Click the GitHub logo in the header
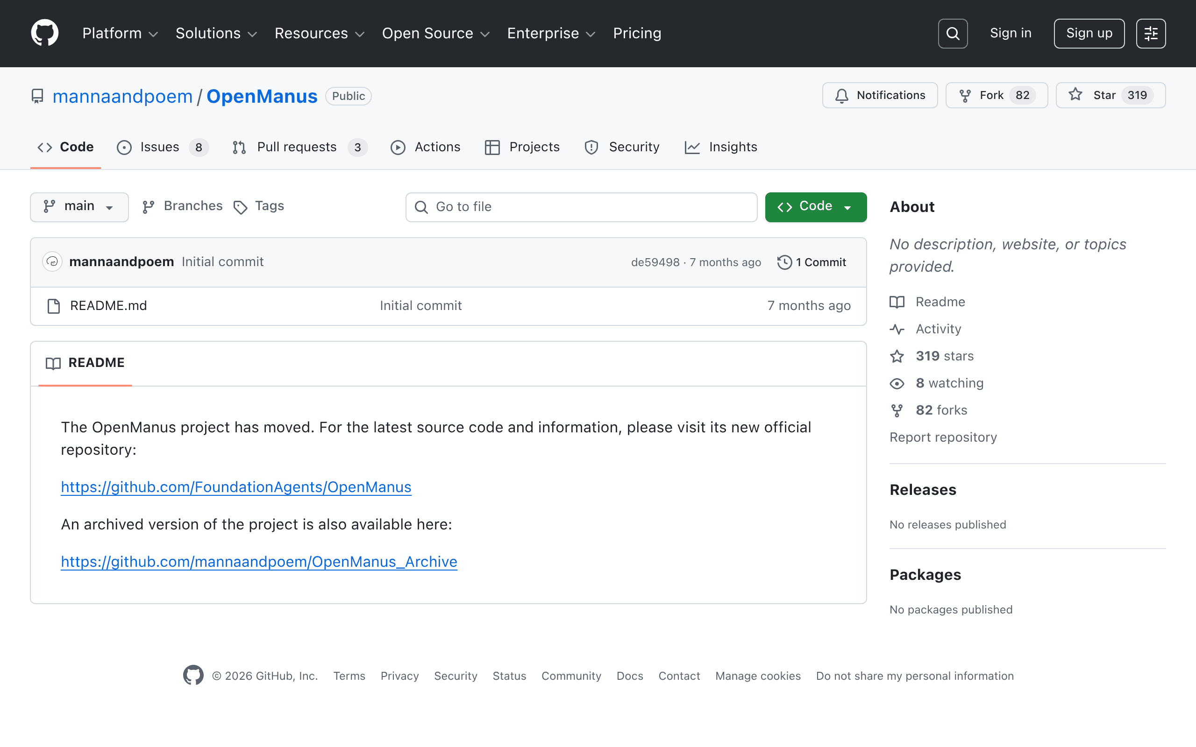Screen dimensions: 1196x747 pyautogui.click(x=45, y=33)
